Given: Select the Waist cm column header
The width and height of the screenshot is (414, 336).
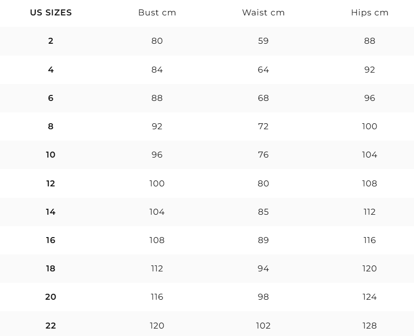Looking at the screenshot, I should pos(263,12).
